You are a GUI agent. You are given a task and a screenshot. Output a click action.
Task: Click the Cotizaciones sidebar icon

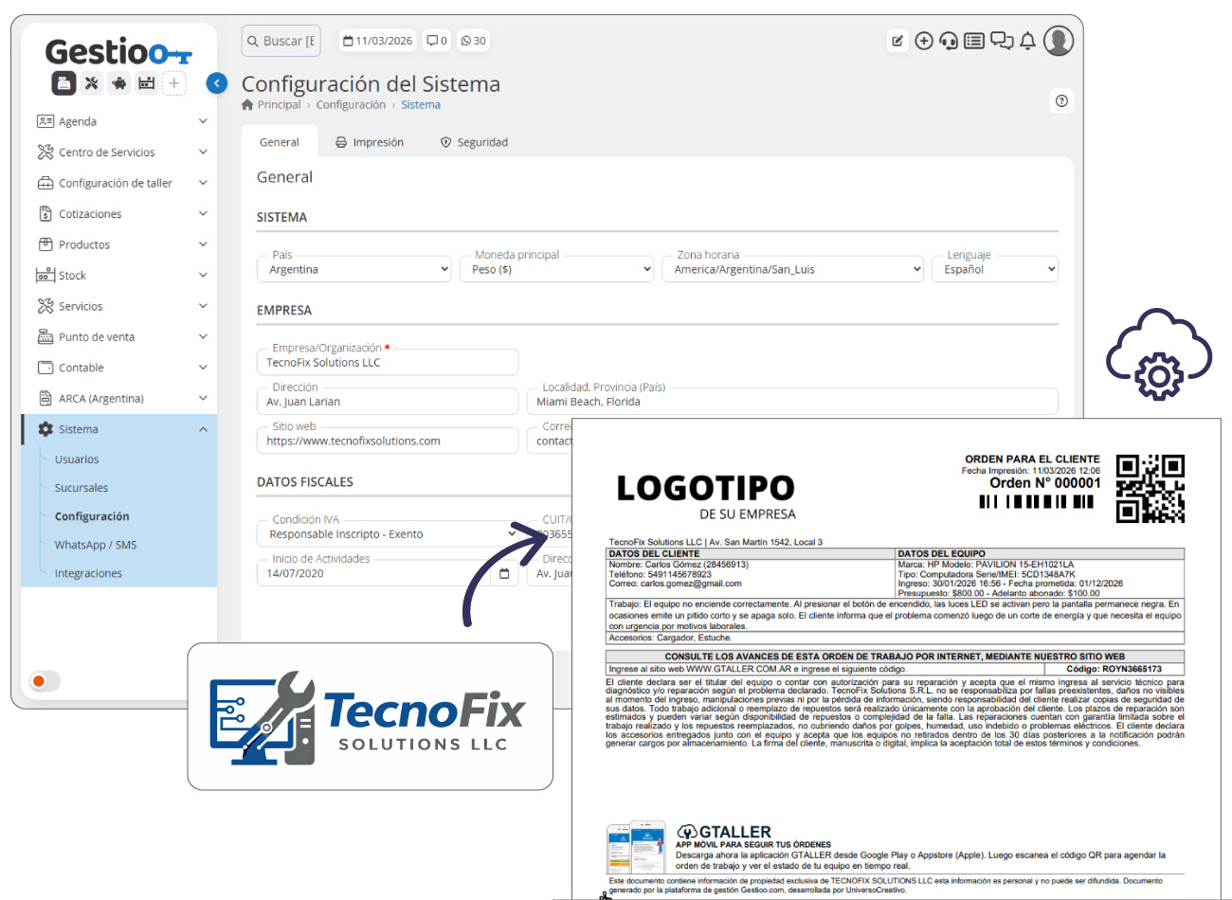click(45, 213)
